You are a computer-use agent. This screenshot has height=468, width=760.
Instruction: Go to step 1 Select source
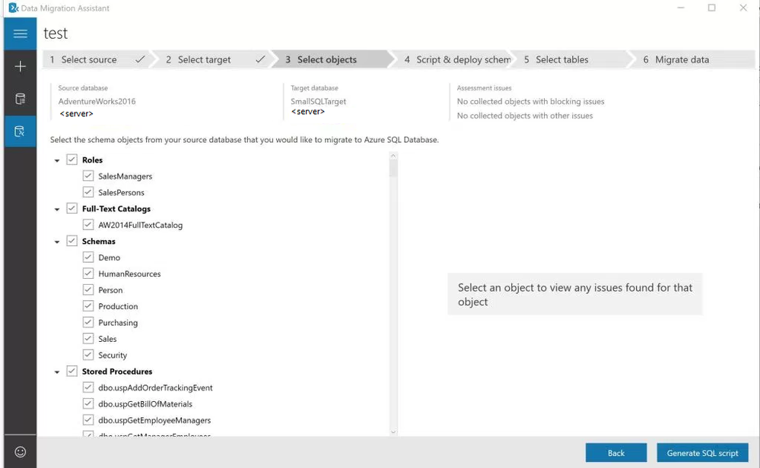click(x=97, y=59)
